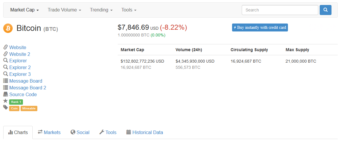The height and width of the screenshot is (142, 340).
Task: Click the magnifier search button icon
Action: click(326, 10)
